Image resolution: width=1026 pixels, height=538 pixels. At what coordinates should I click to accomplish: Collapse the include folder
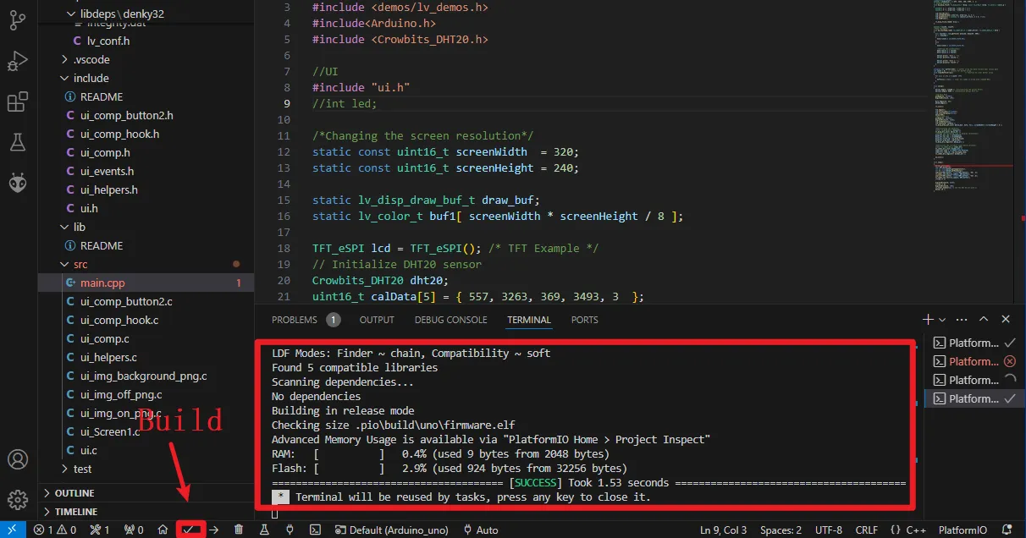tap(91, 78)
